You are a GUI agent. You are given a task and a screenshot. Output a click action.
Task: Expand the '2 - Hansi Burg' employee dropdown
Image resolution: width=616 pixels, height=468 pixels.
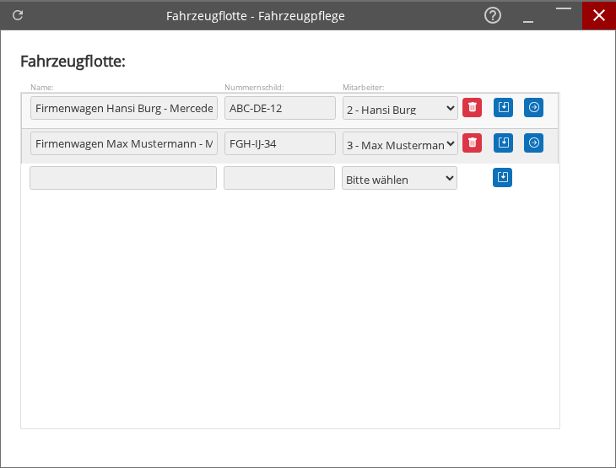click(400, 108)
